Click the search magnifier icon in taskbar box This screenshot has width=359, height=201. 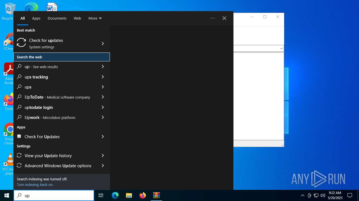point(19,195)
